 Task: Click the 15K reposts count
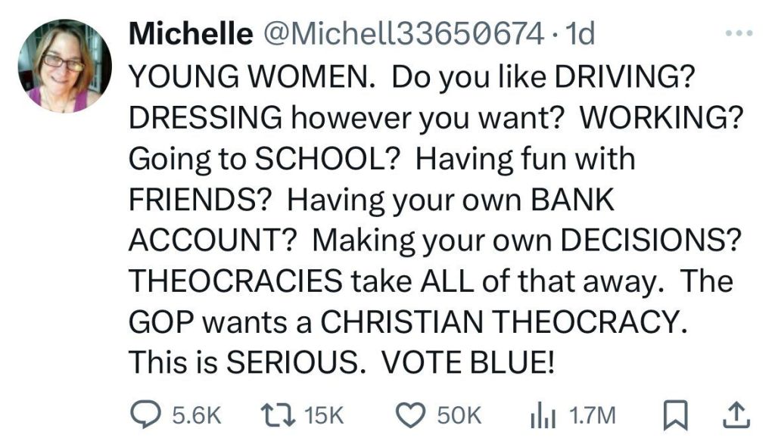(x=322, y=415)
